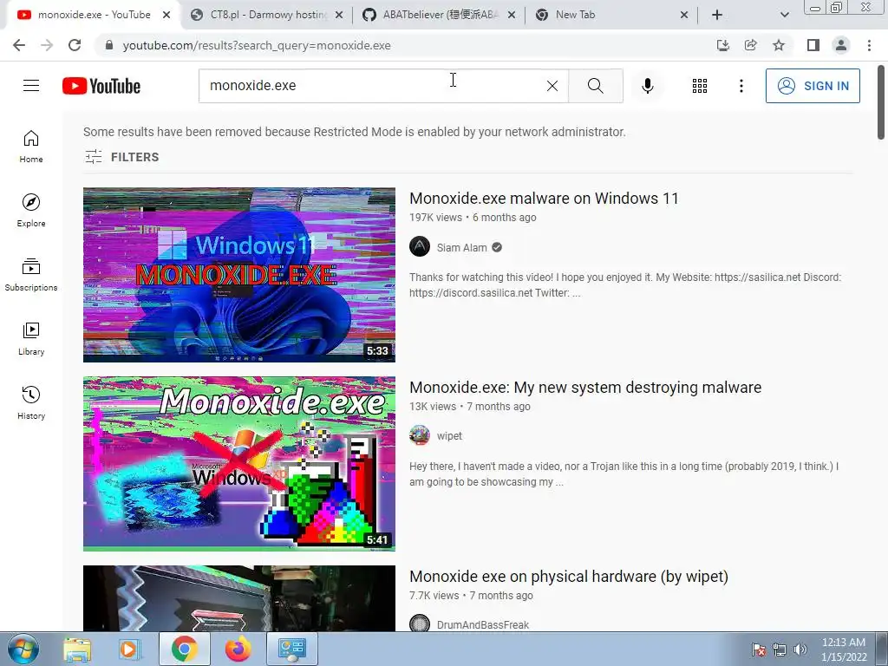Open Subscriptions in the sidebar

pos(31,275)
